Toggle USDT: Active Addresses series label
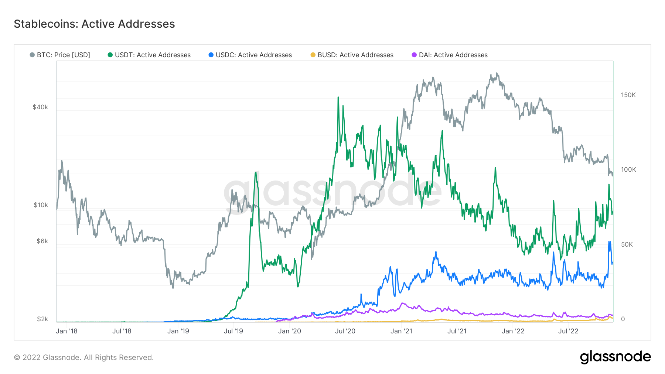665x374 pixels. [153, 55]
